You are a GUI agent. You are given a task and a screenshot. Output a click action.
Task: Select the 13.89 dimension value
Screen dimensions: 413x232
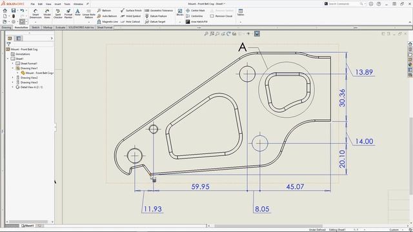pyautogui.click(x=364, y=72)
